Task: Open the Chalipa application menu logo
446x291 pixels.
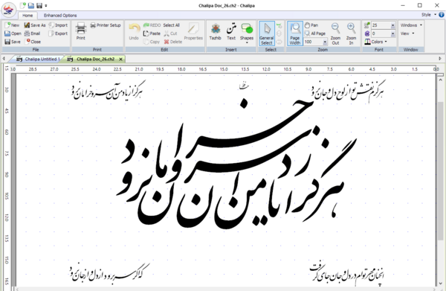Action: (x=8, y=9)
